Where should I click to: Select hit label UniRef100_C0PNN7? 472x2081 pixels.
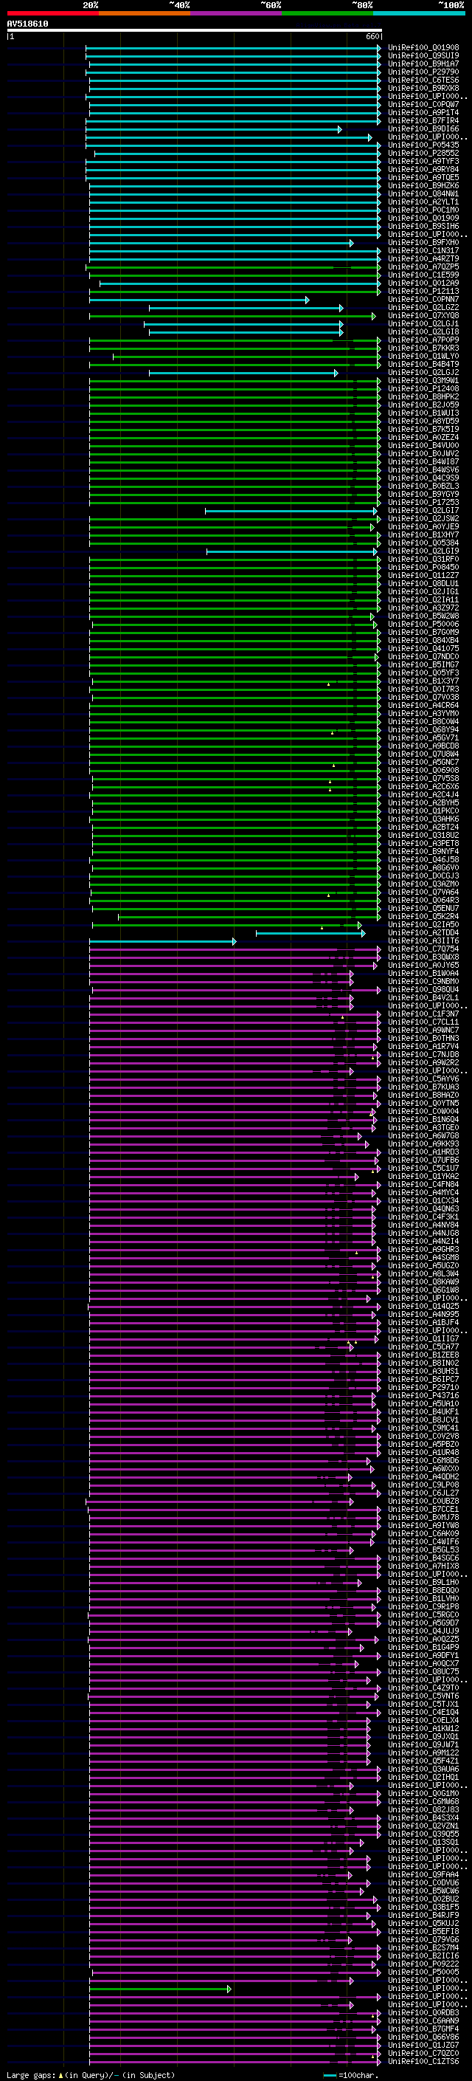coord(423,300)
